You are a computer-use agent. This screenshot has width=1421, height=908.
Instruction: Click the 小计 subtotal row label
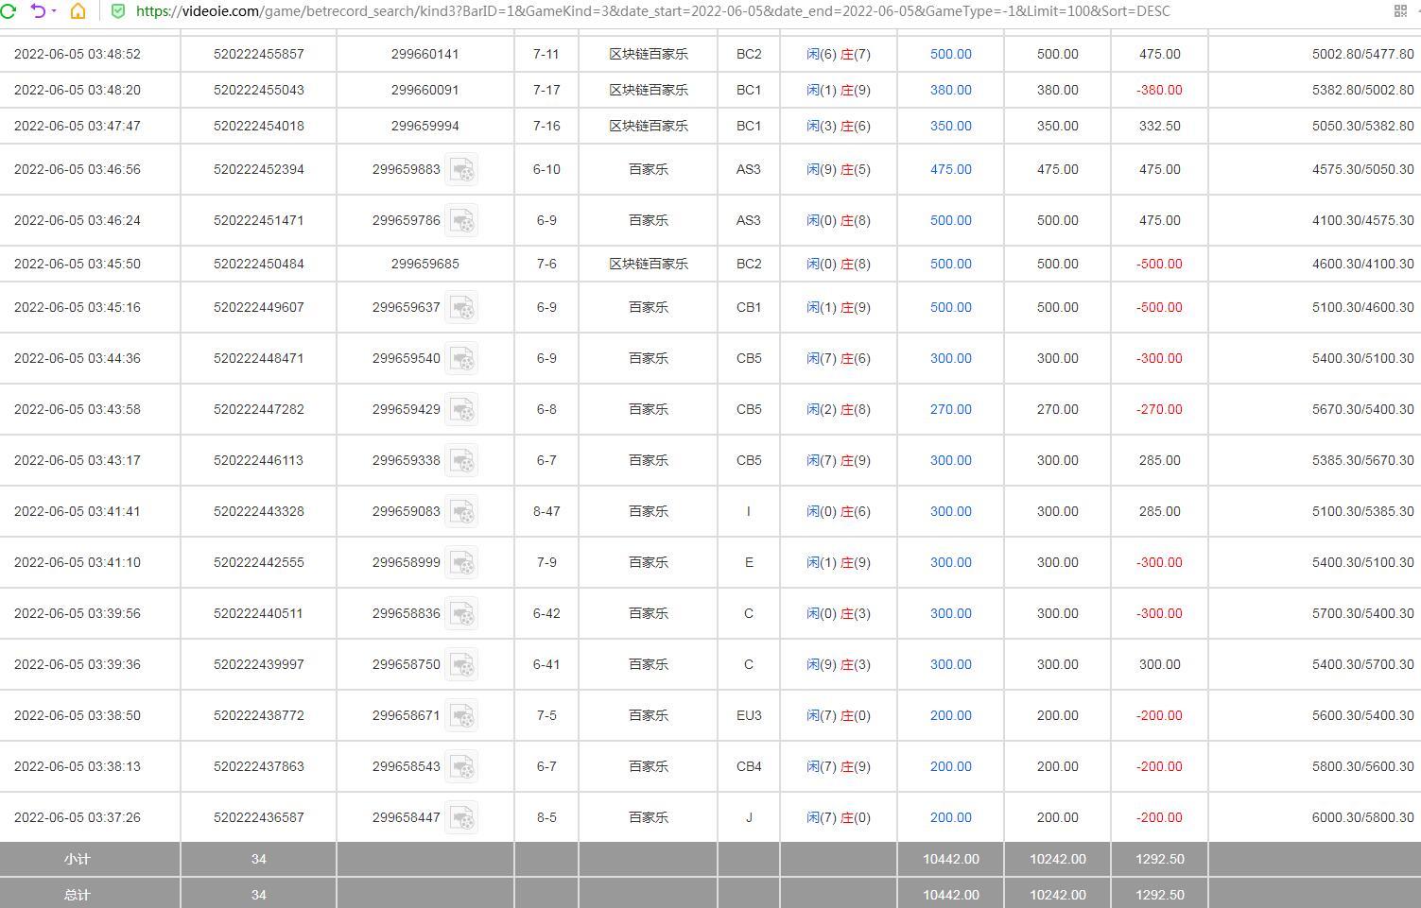click(x=78, y=859)
